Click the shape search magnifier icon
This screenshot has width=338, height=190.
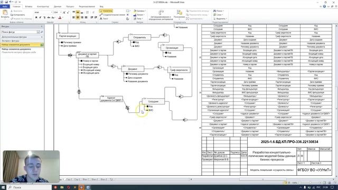coord(42,32)
